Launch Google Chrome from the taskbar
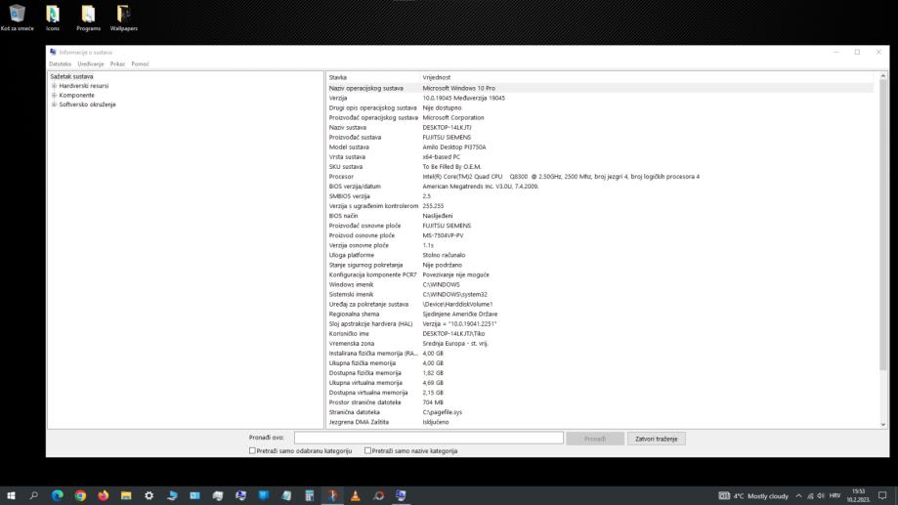Viewport: 898px width, 505px height. coord(80,495)
